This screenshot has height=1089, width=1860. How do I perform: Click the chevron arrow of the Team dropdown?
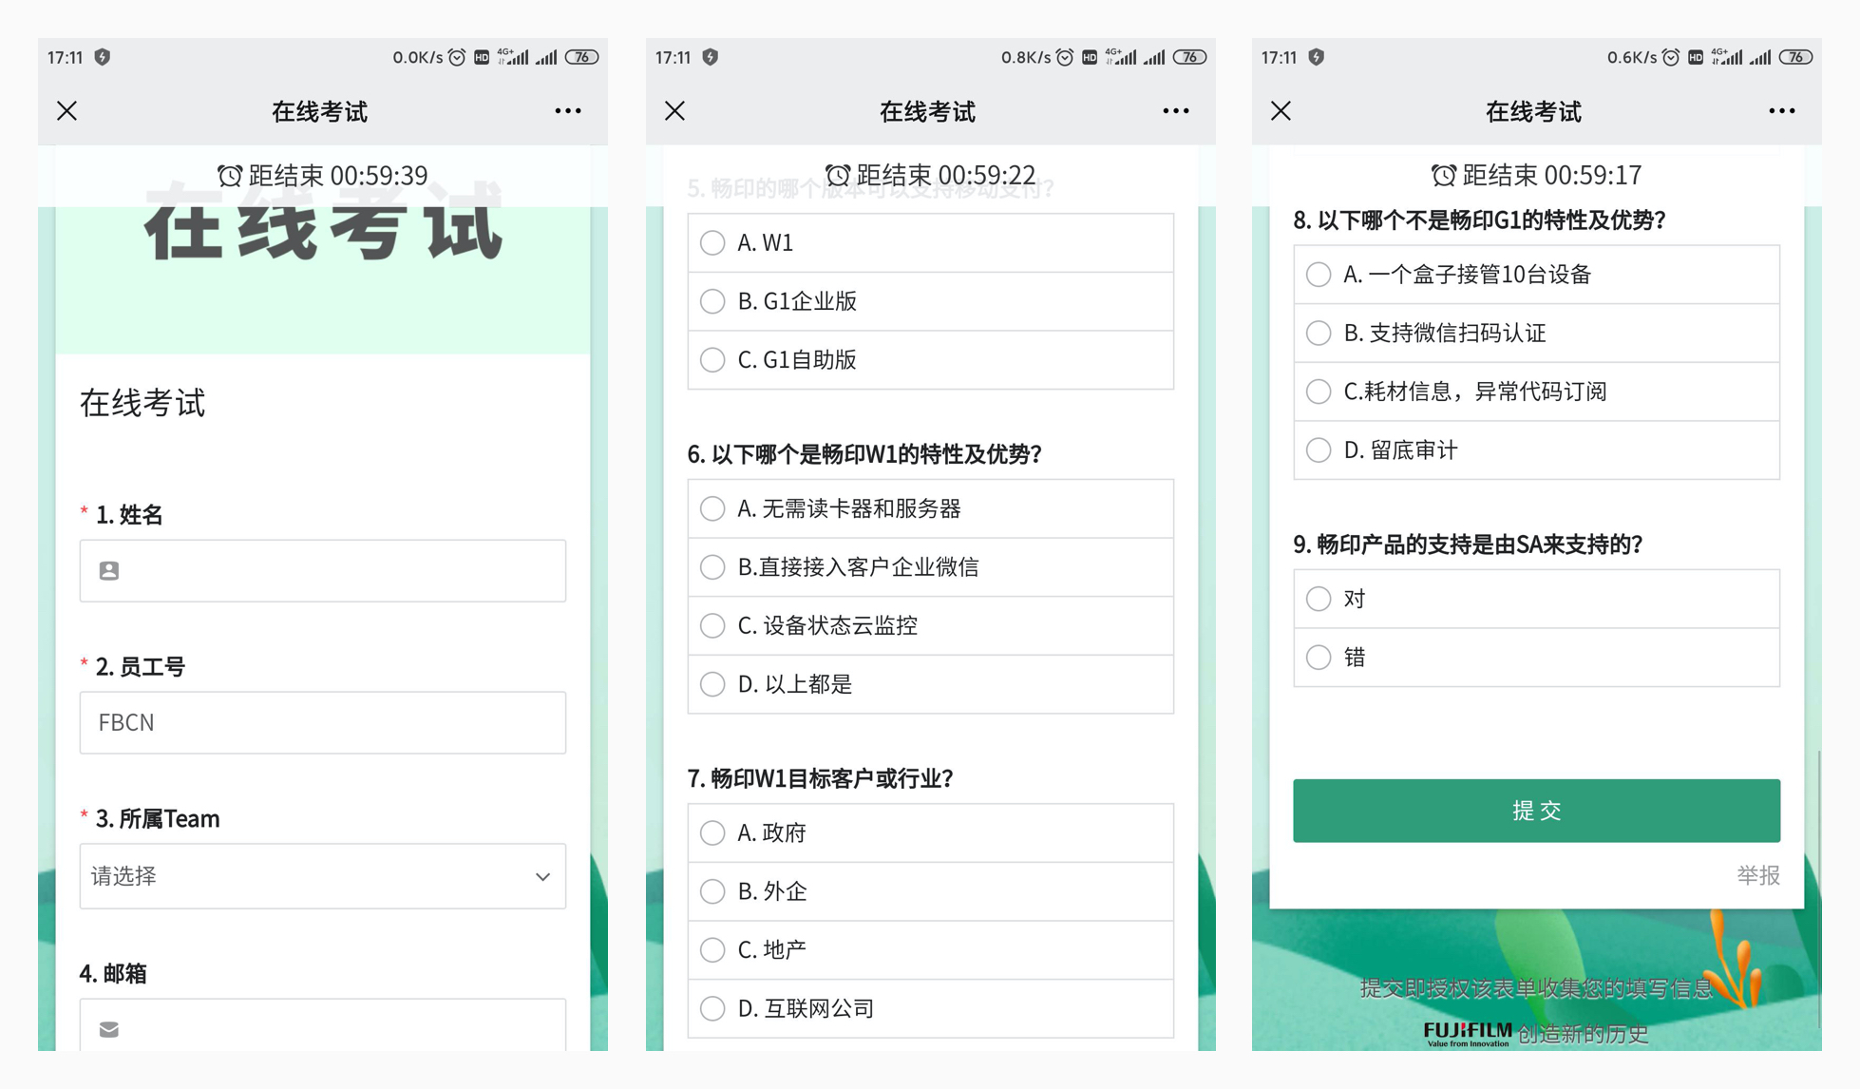tap(542, 876)
